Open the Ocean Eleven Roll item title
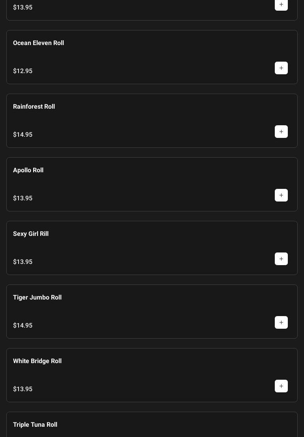The image size is (304, 437). (x=38, y=43)
